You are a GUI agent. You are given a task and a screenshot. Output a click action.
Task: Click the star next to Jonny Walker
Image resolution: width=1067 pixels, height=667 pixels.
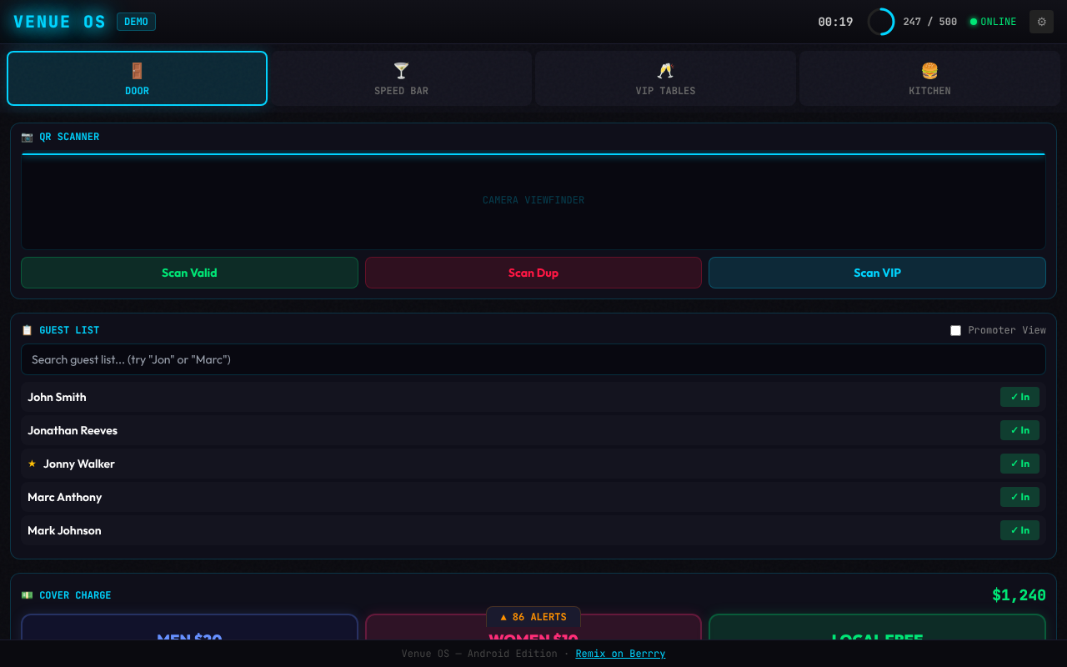click(x=33, y=464)
